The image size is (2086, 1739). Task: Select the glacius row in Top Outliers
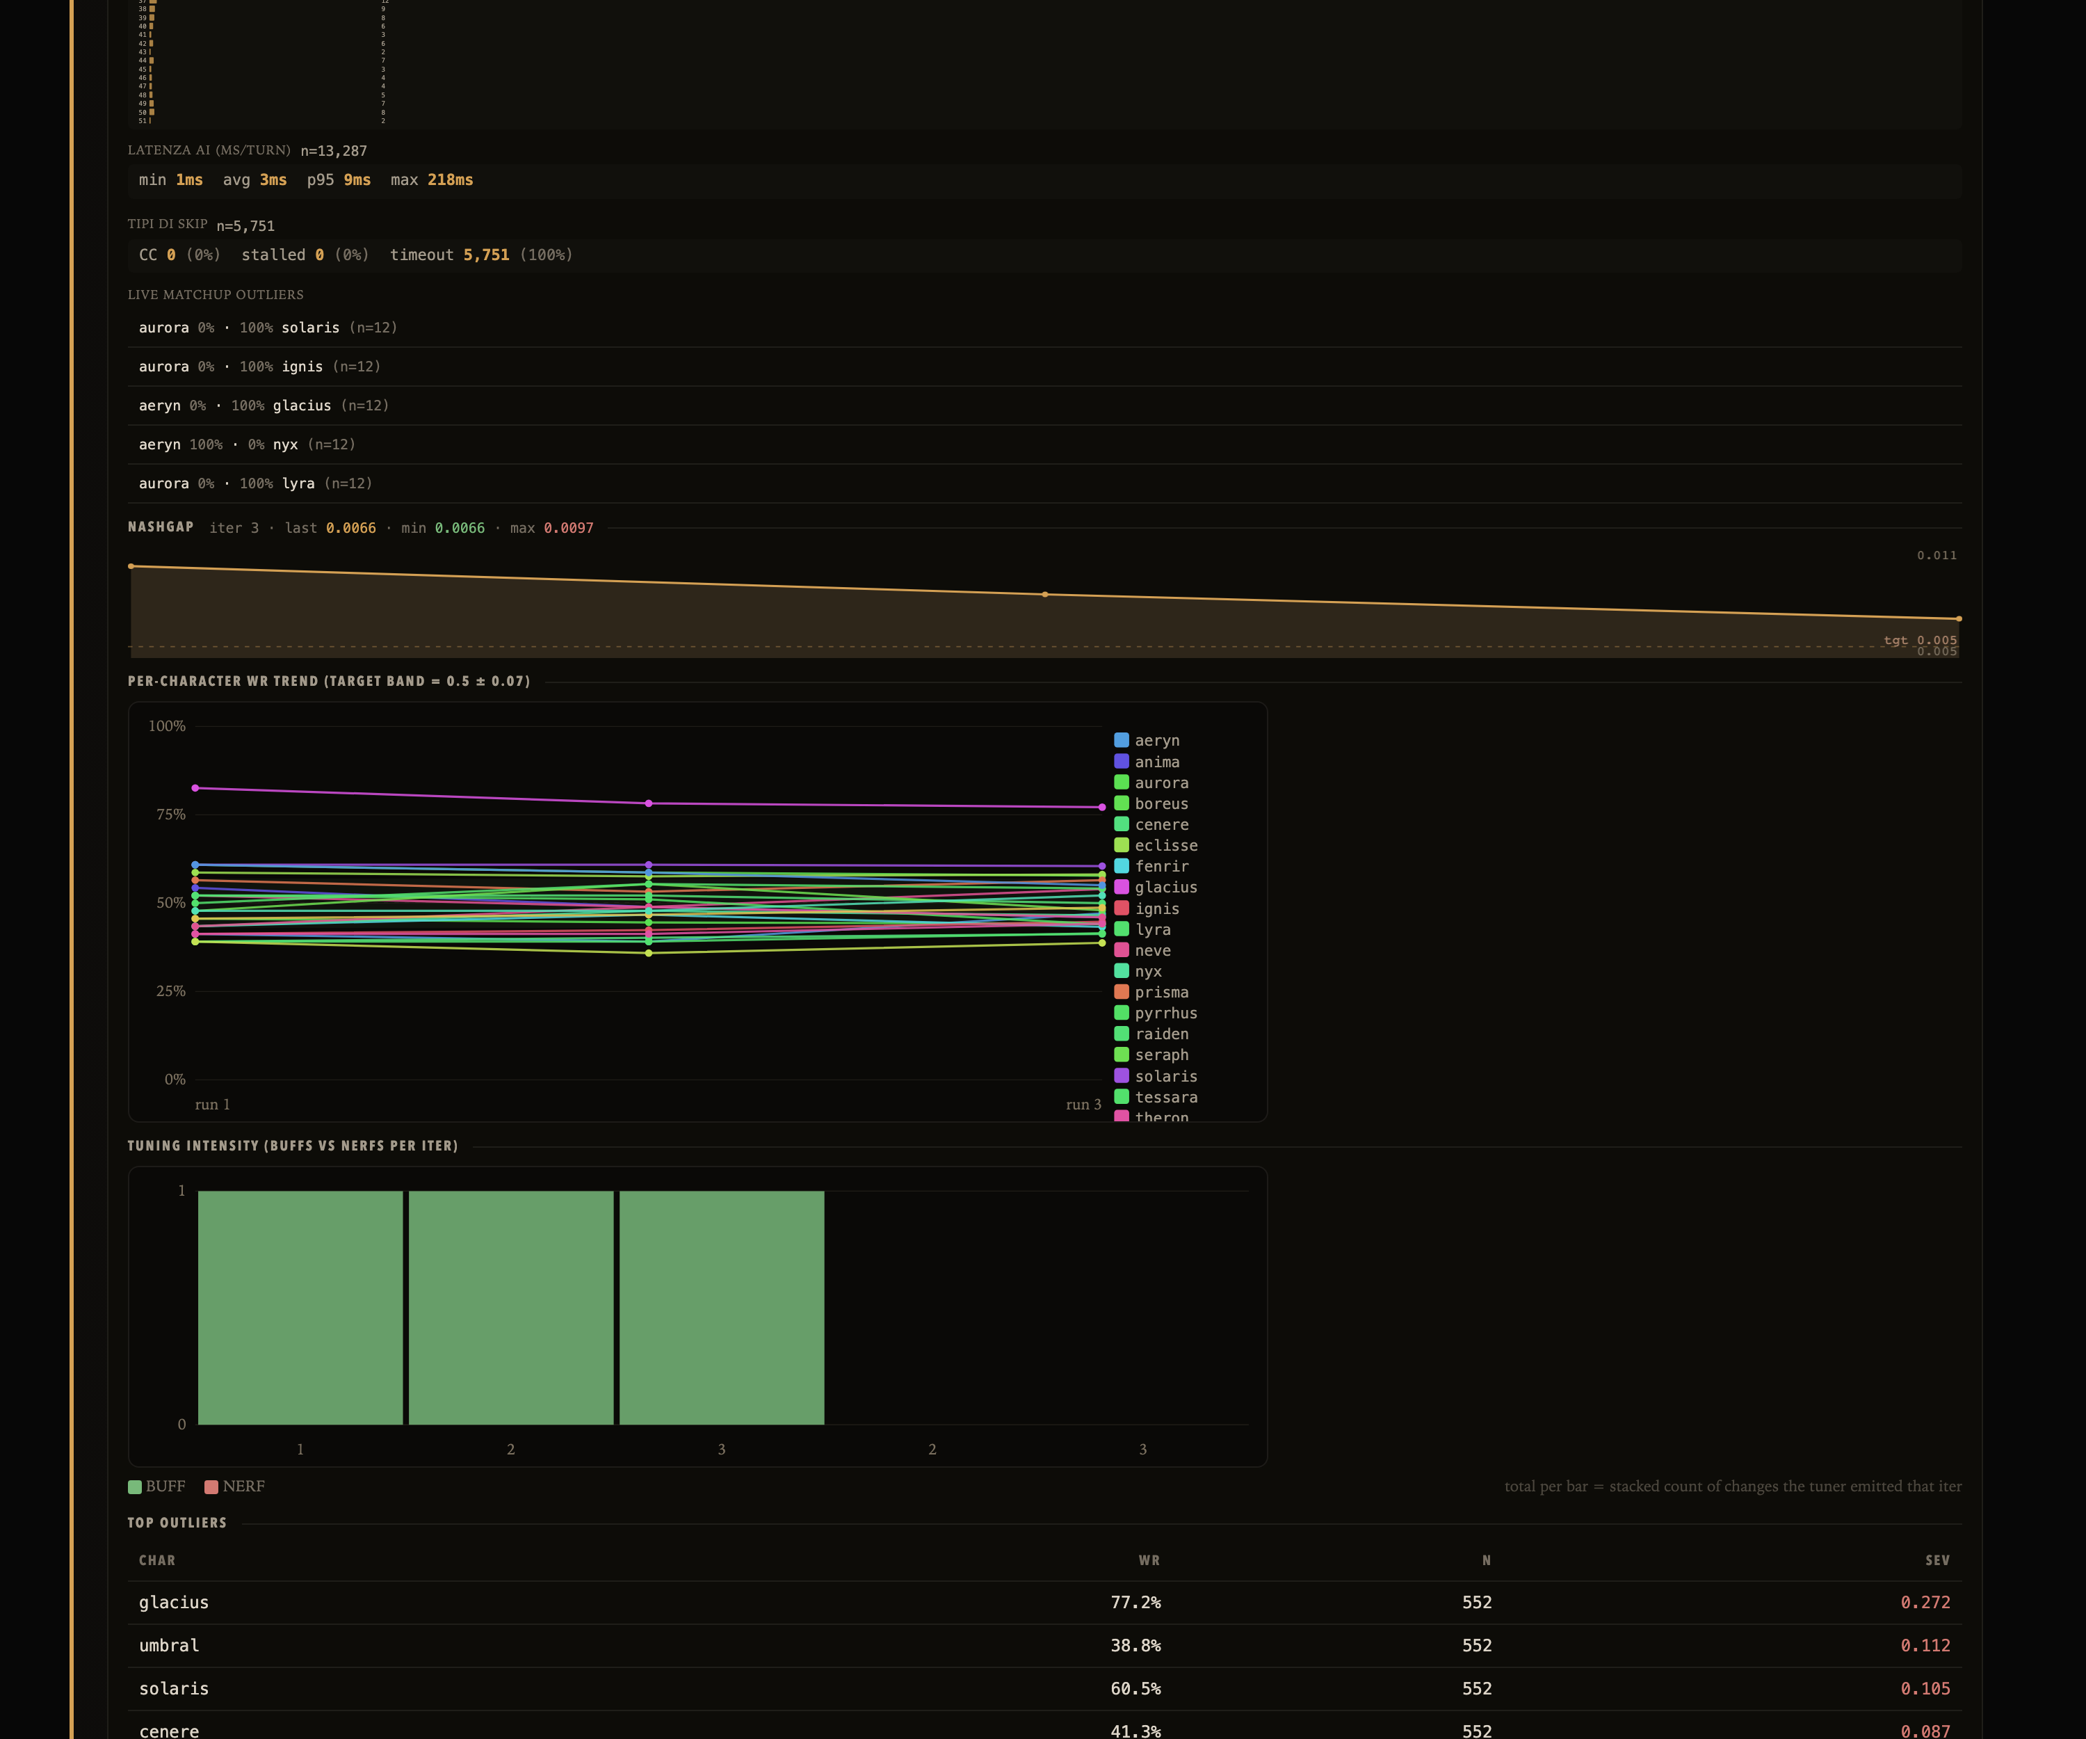tap(1045, 1603)
